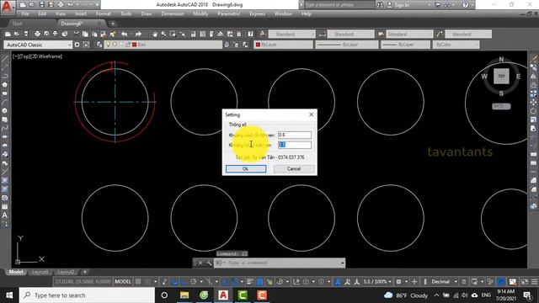Screen dimensions: 539x303
Task: Click the Cut (scissors) icon in the toolbar
Action: [x=77, y=34]
